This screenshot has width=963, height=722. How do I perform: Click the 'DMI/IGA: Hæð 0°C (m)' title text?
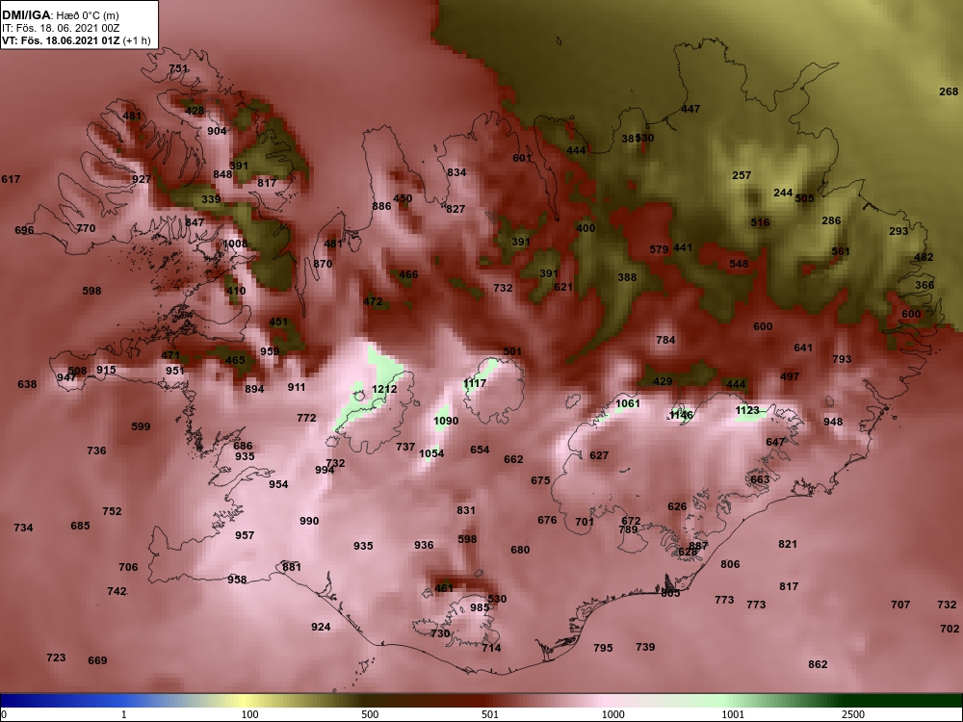60,14
